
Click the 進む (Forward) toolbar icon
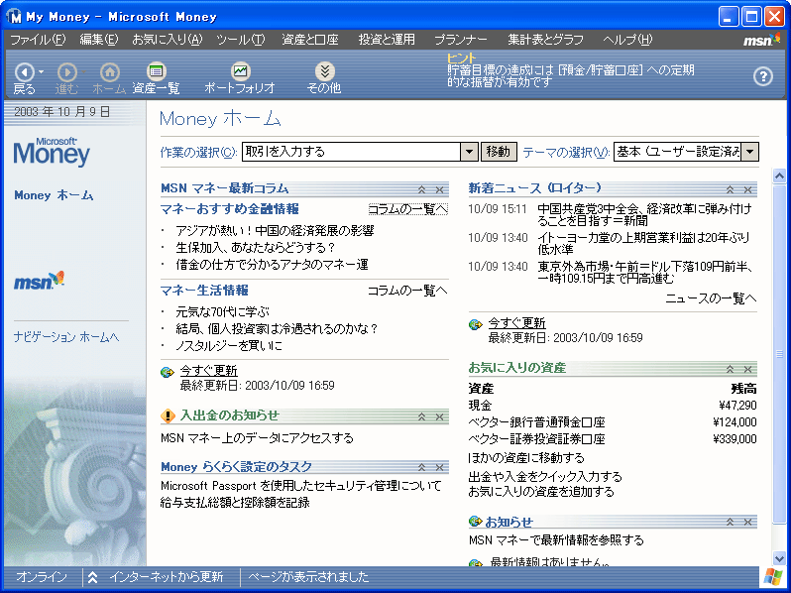66,72
